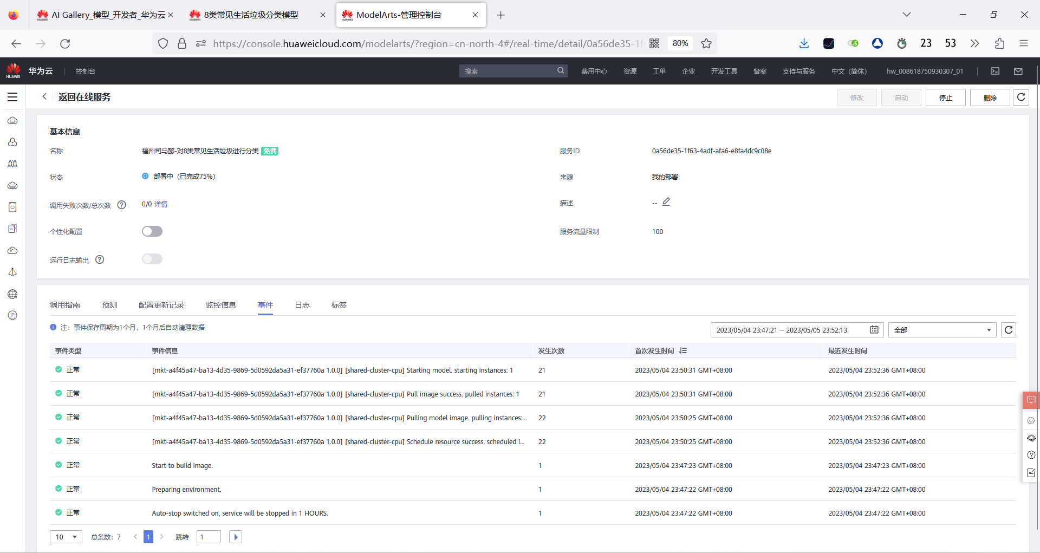Switch to 8类常见生活垃圾分类模型 browser tab
This screenshot has height=553, width=1040.
pos(257,15)
